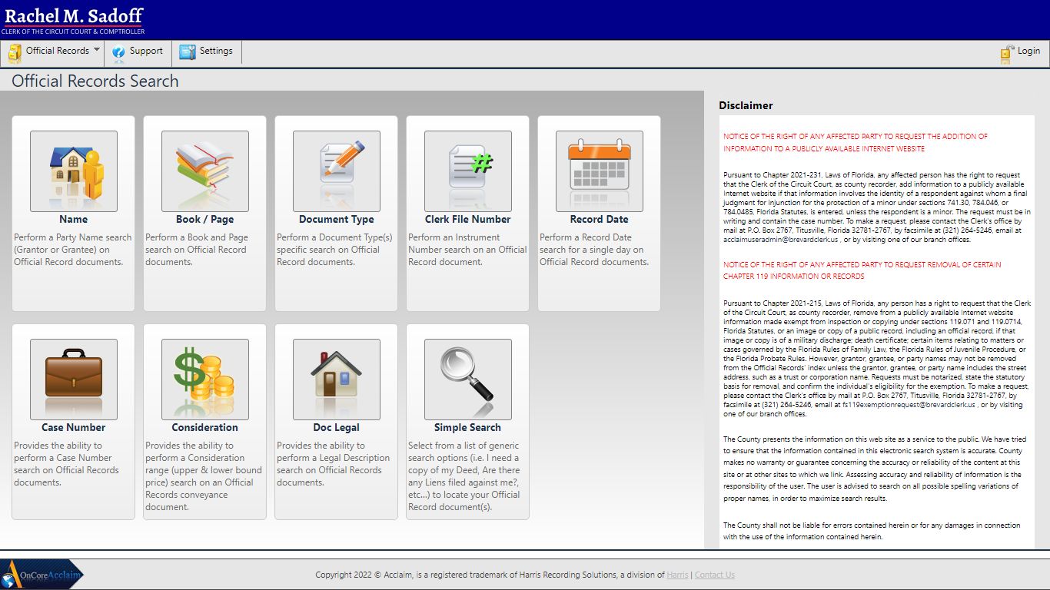Click the red notice about addition of information
The height and width of the screenshot is (590, 1050).
point(856,143)
